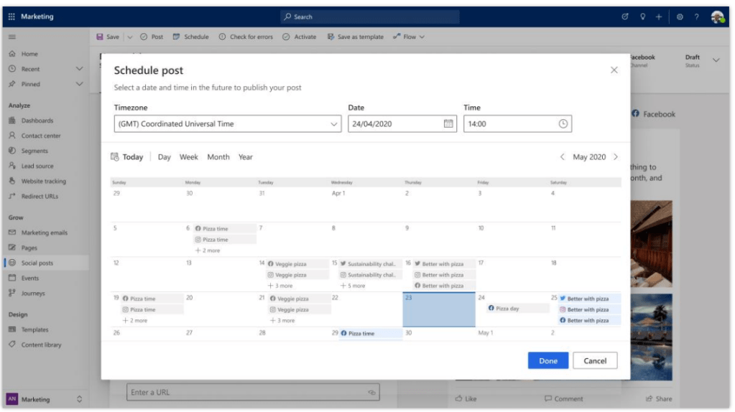735x412 pixels.
Task: Open the Flow dropdown menu
Action: click(410, 37)
